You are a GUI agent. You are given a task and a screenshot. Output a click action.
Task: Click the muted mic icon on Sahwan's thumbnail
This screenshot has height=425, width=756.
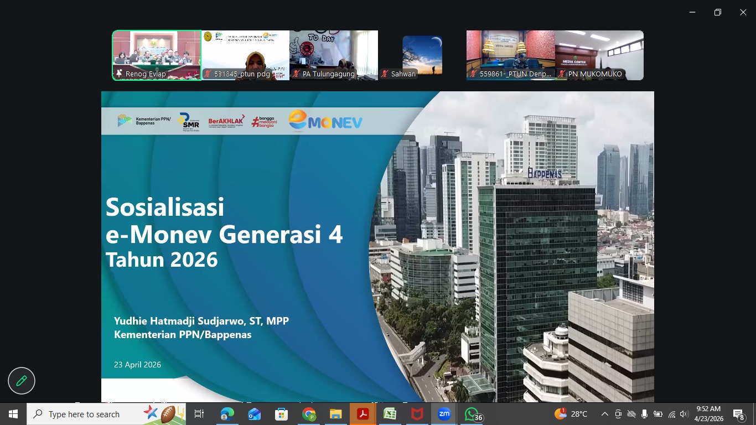coord(385,74)
